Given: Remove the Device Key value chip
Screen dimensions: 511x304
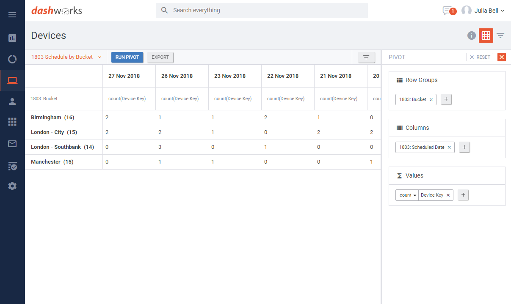Looking at the screenshot, I should (x=448, y=195).
